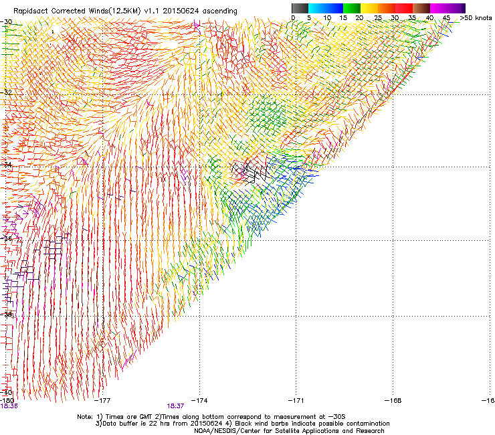Image resolution: width=495 pixels, height=435 pixels.
Task: Click the -30 latitude axis label
Action: click(x=6, y=22)
